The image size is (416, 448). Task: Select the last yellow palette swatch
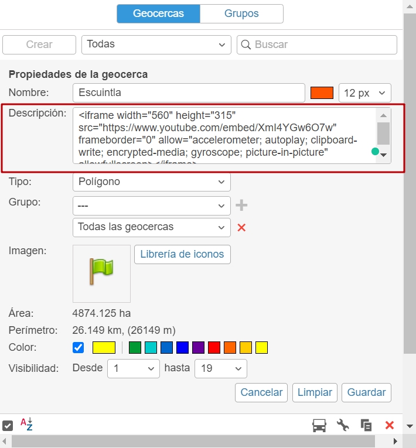point(261,348)
